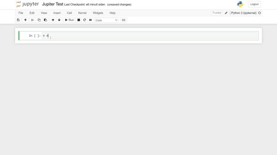Cut selected cells with scissors icon
The height and width of the screenshot is (155, 277).
click(x=32, y=20)
